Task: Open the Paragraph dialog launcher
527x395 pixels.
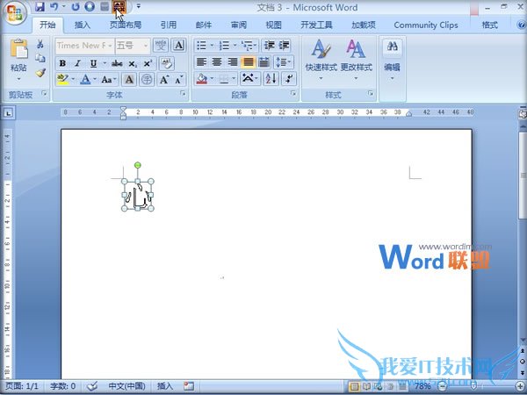Action: click(x=293, y=94)
